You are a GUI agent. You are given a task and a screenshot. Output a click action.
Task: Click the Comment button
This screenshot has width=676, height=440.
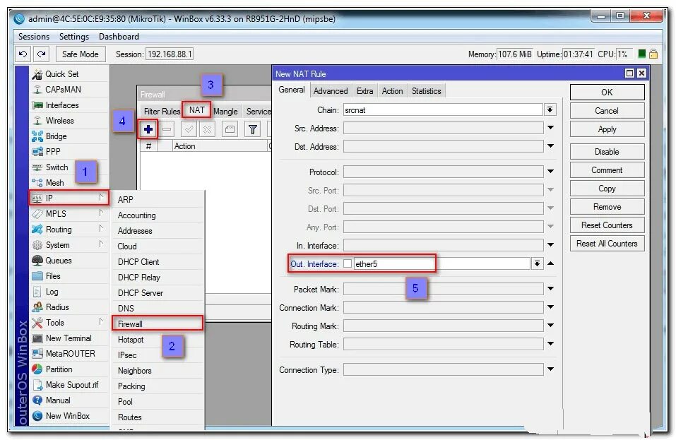(607, 170)
